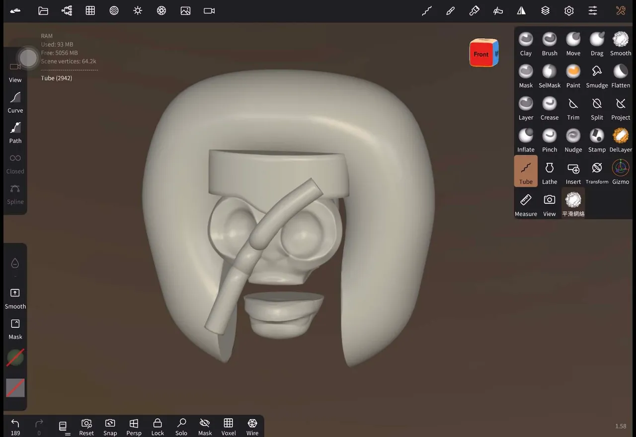
Task: Select the Split tool
Action: point(597,108)
